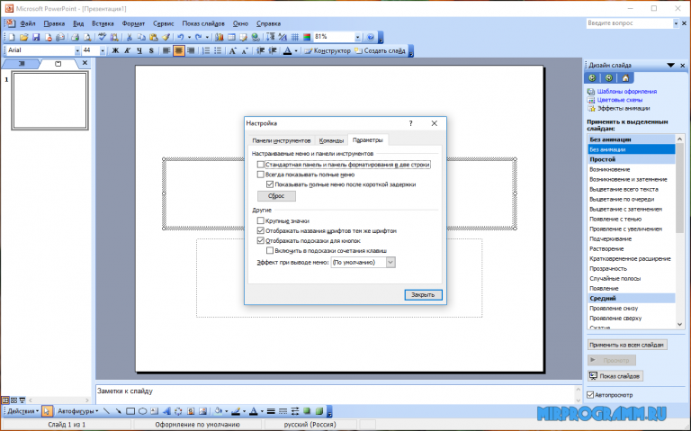The height and width of the screenshot is (431, 691).
Task: Open a file via folder icon
Action: click(x=24, y=38)
